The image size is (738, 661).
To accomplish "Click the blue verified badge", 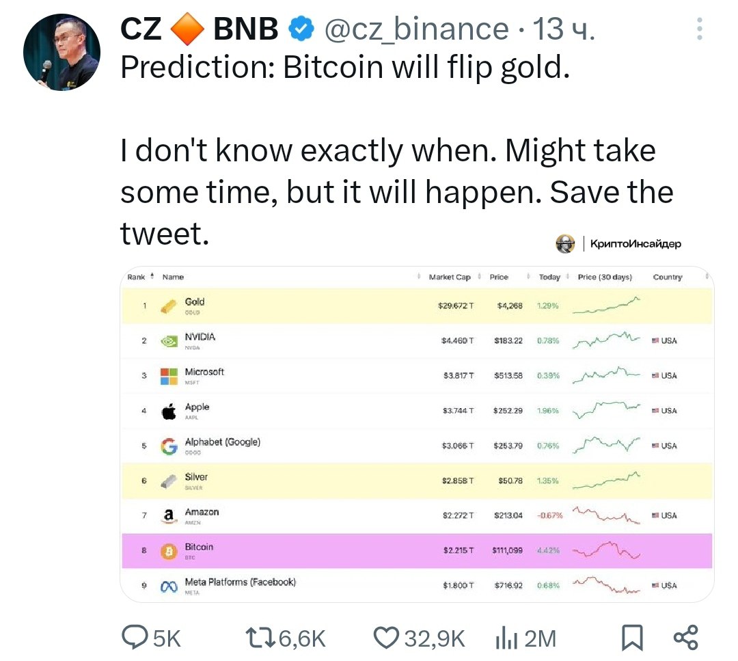I will pos(301,29).
